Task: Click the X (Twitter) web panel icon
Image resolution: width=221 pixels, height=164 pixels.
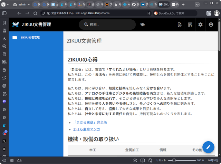Action: tap(4, 141)
